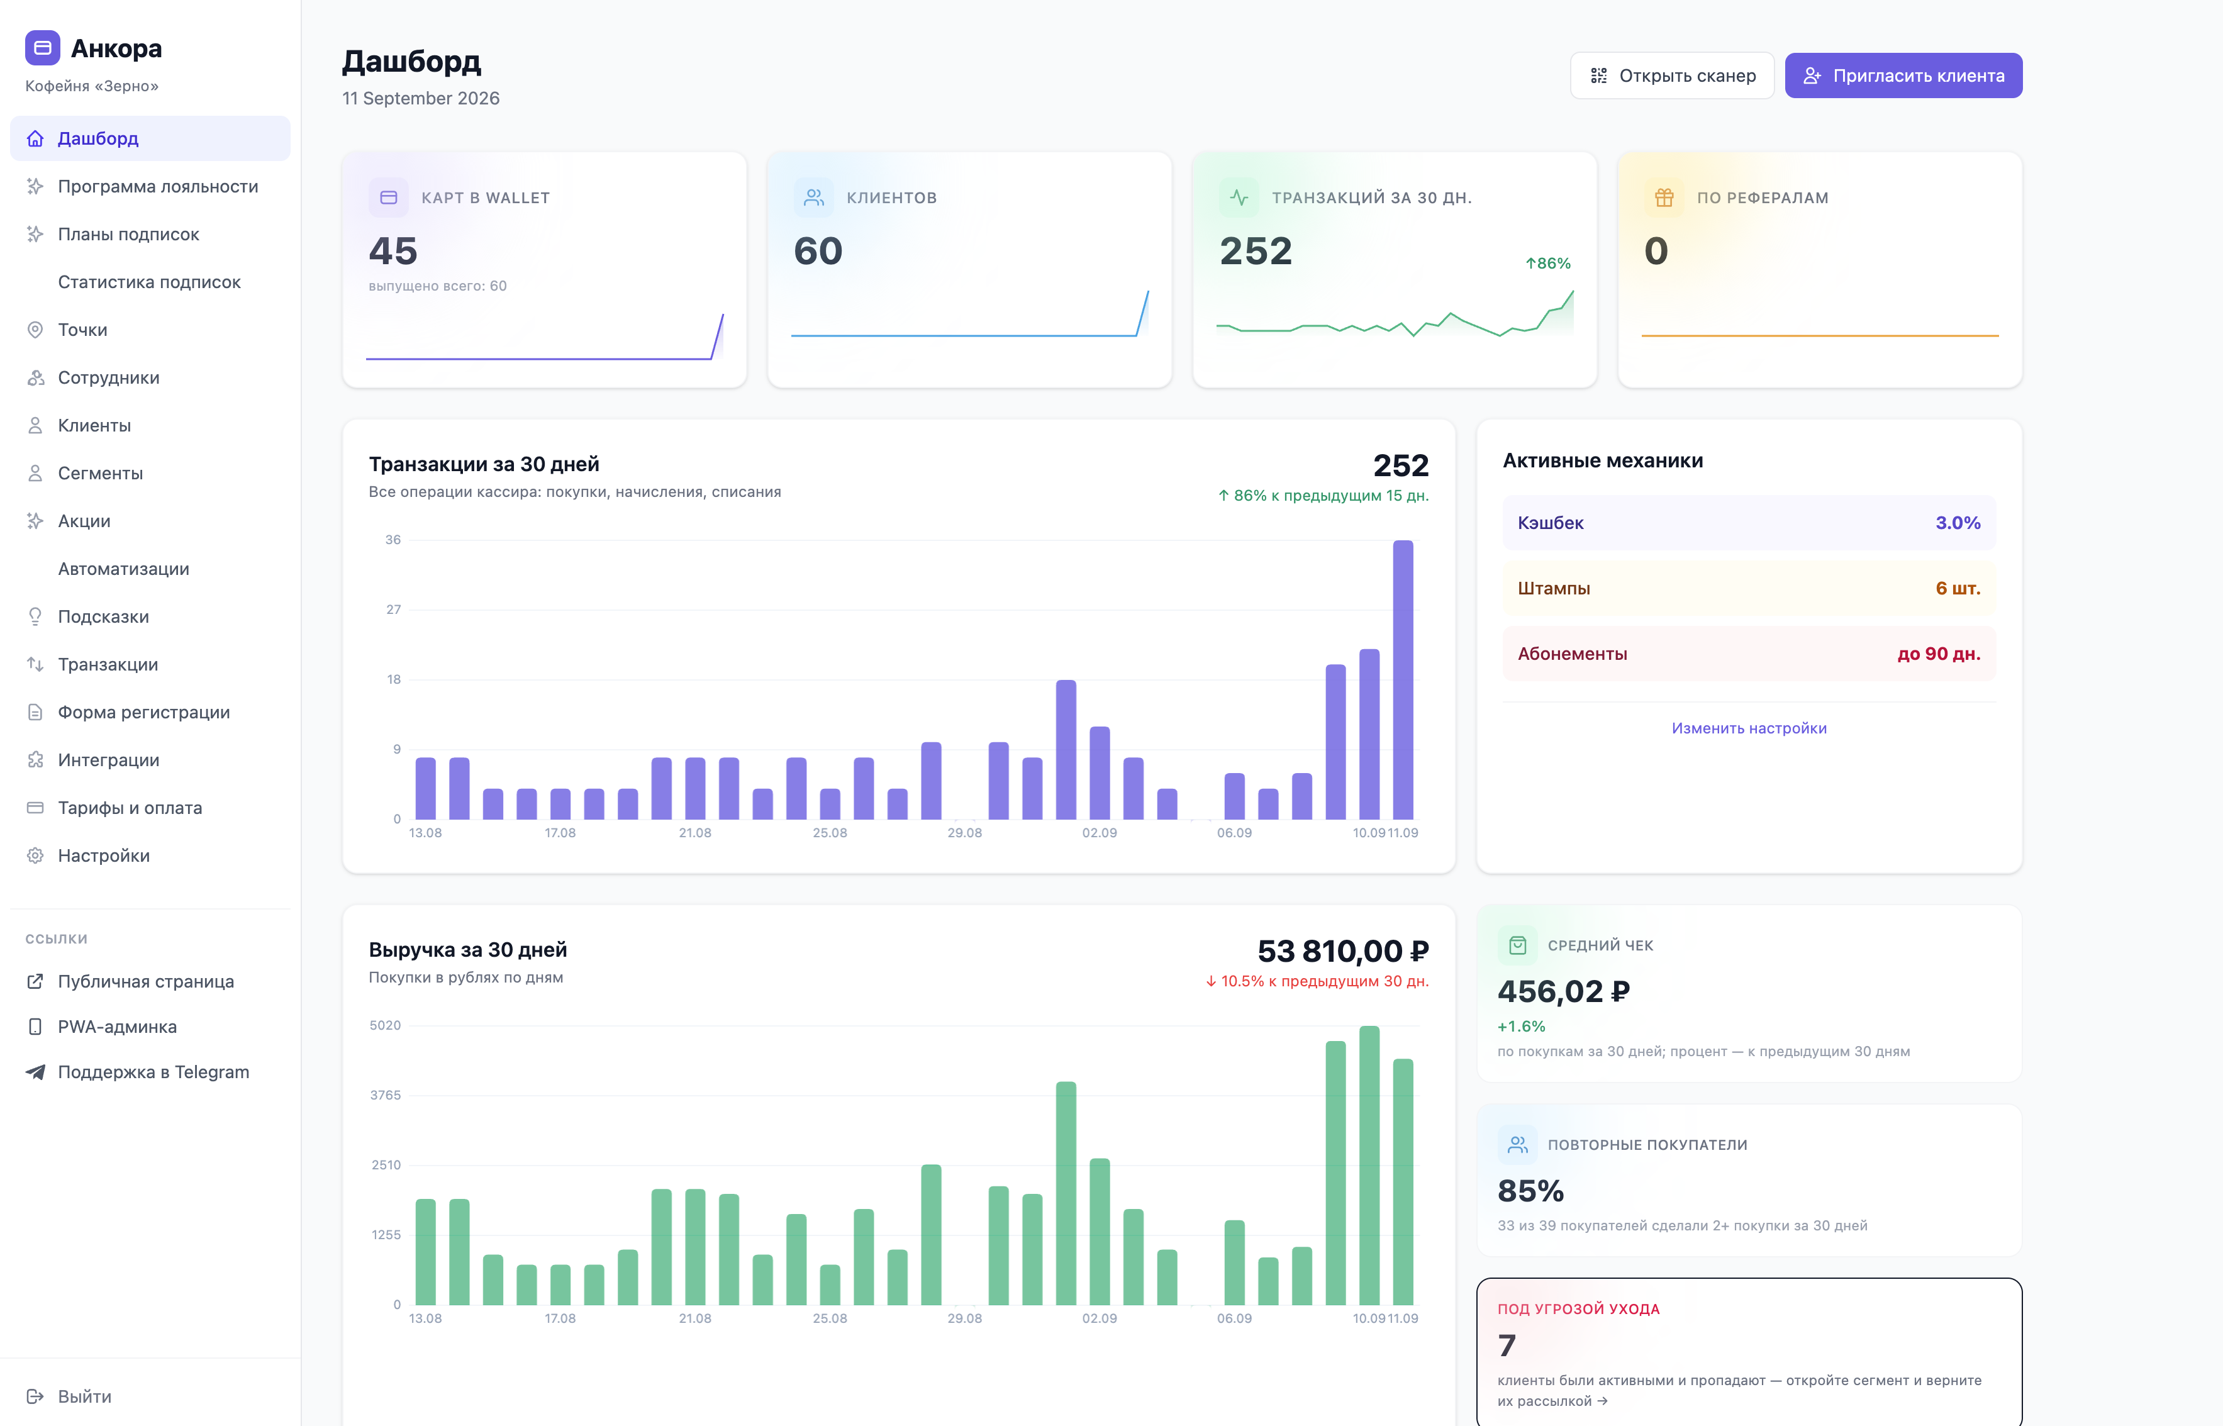The image size is (2223, 1426).
Task: Click the pulse icon in Транзакций за 30 дн. tile
Action: pos(1239,198)
